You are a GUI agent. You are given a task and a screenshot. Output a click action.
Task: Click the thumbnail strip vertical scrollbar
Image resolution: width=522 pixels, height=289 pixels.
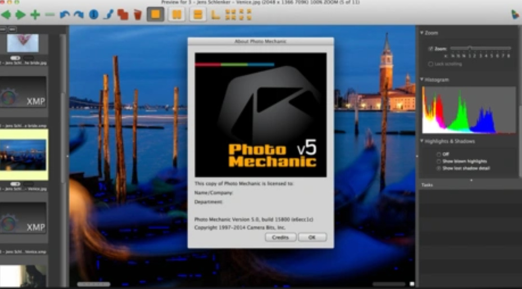coord(63,138)
